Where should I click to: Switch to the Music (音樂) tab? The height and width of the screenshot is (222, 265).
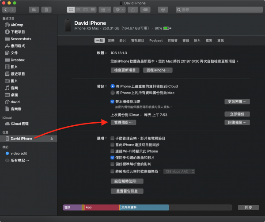(x=111, y=41)
